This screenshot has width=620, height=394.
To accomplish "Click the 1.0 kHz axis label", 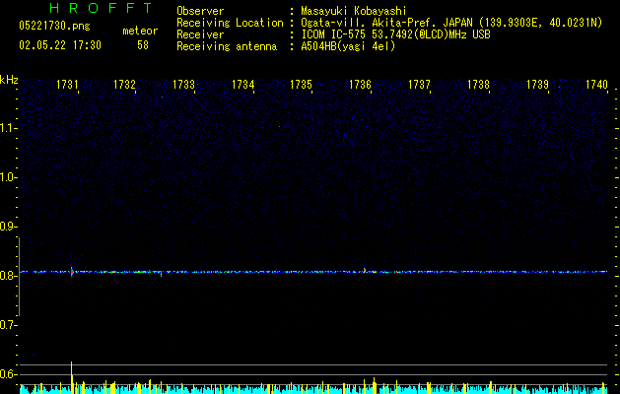I will 8,177.
